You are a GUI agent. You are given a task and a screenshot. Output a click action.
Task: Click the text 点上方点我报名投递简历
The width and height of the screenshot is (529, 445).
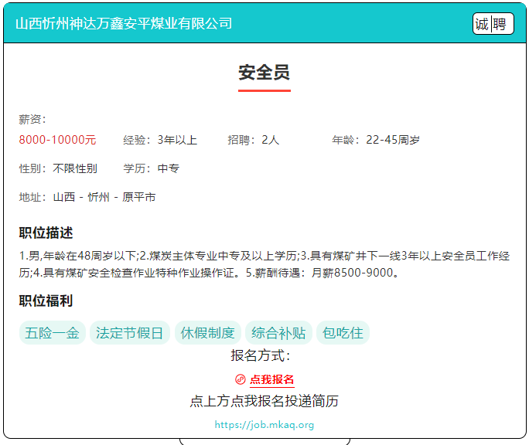tap(264, 401)
